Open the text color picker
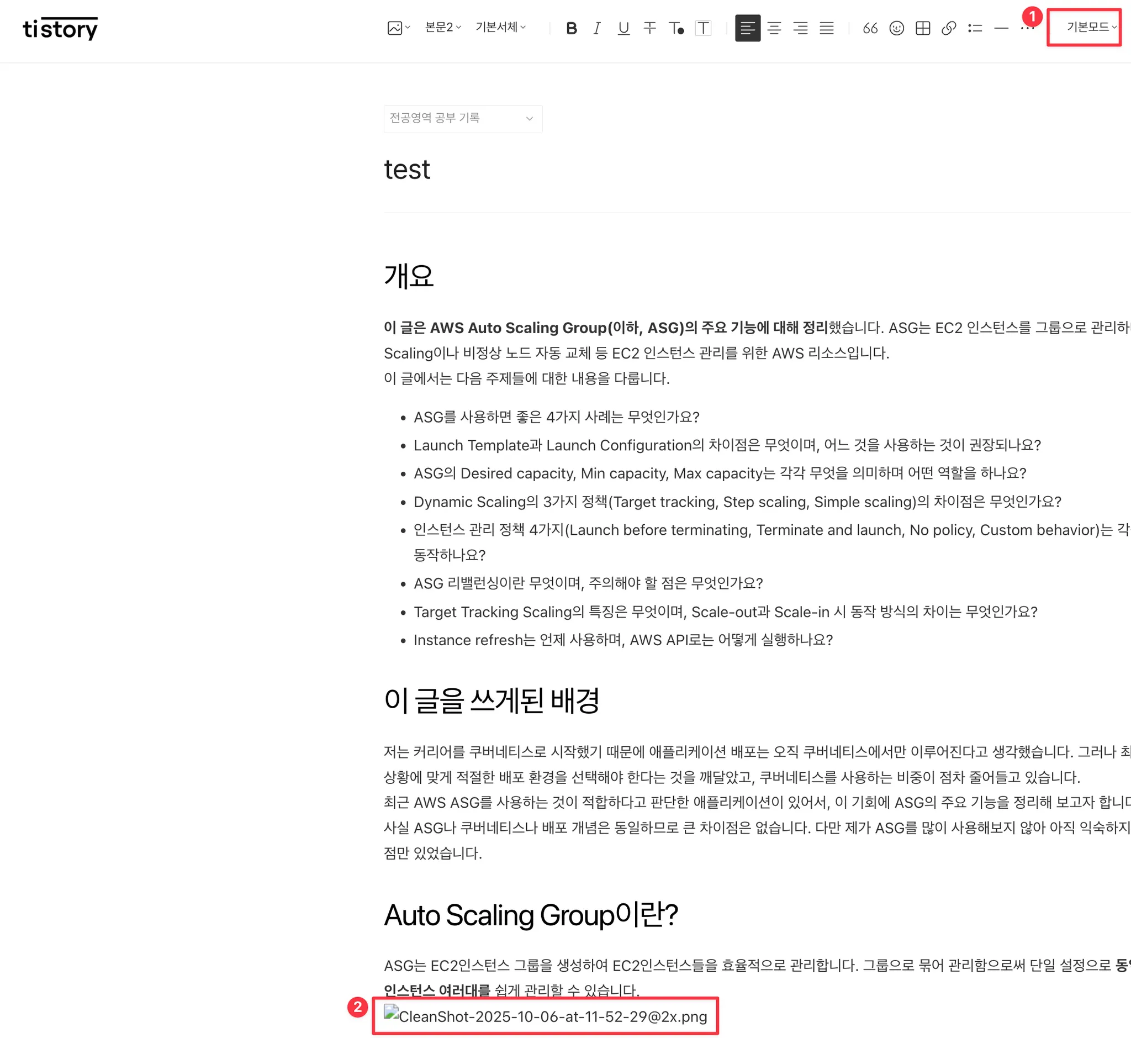This screenshot has height=1038, width=1131. [675, 28]
